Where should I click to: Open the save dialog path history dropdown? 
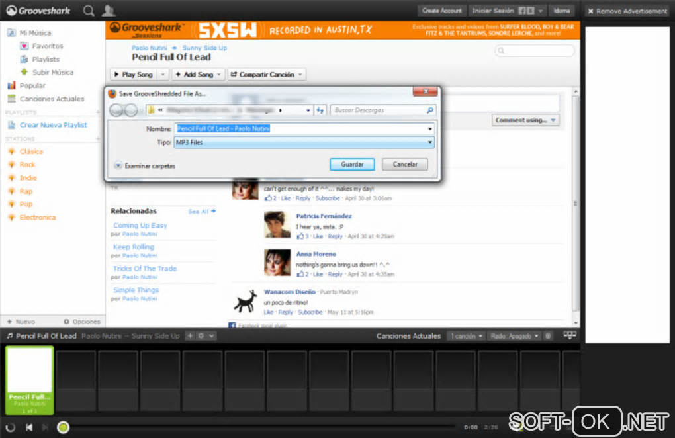(308, 110)
